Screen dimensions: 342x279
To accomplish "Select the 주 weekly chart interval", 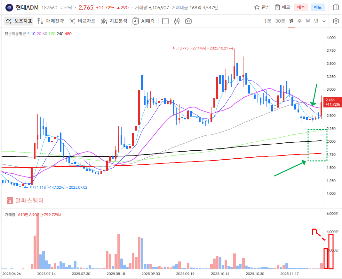I will coord(299,21).
